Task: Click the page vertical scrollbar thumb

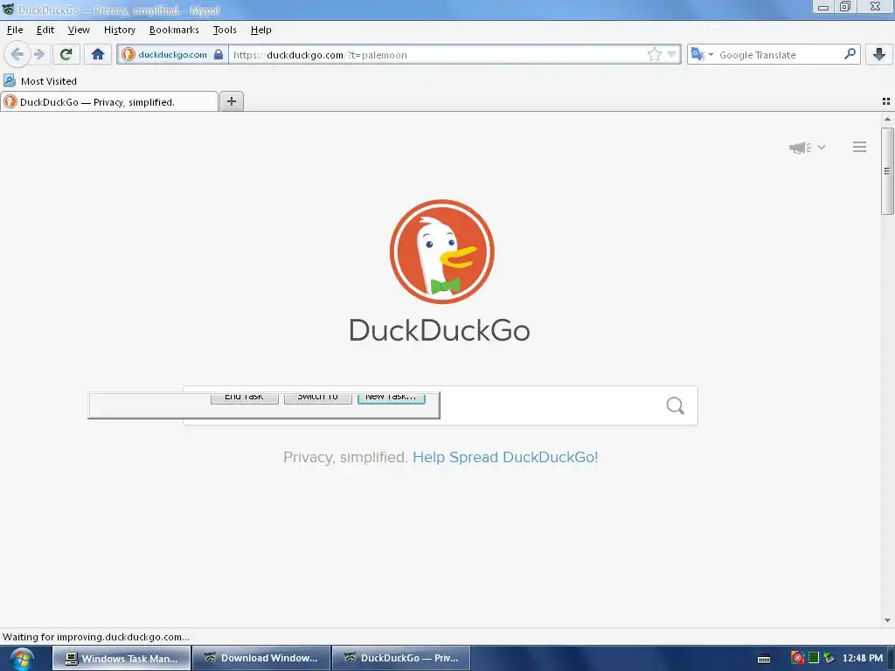Action: [x=887, y=171]
